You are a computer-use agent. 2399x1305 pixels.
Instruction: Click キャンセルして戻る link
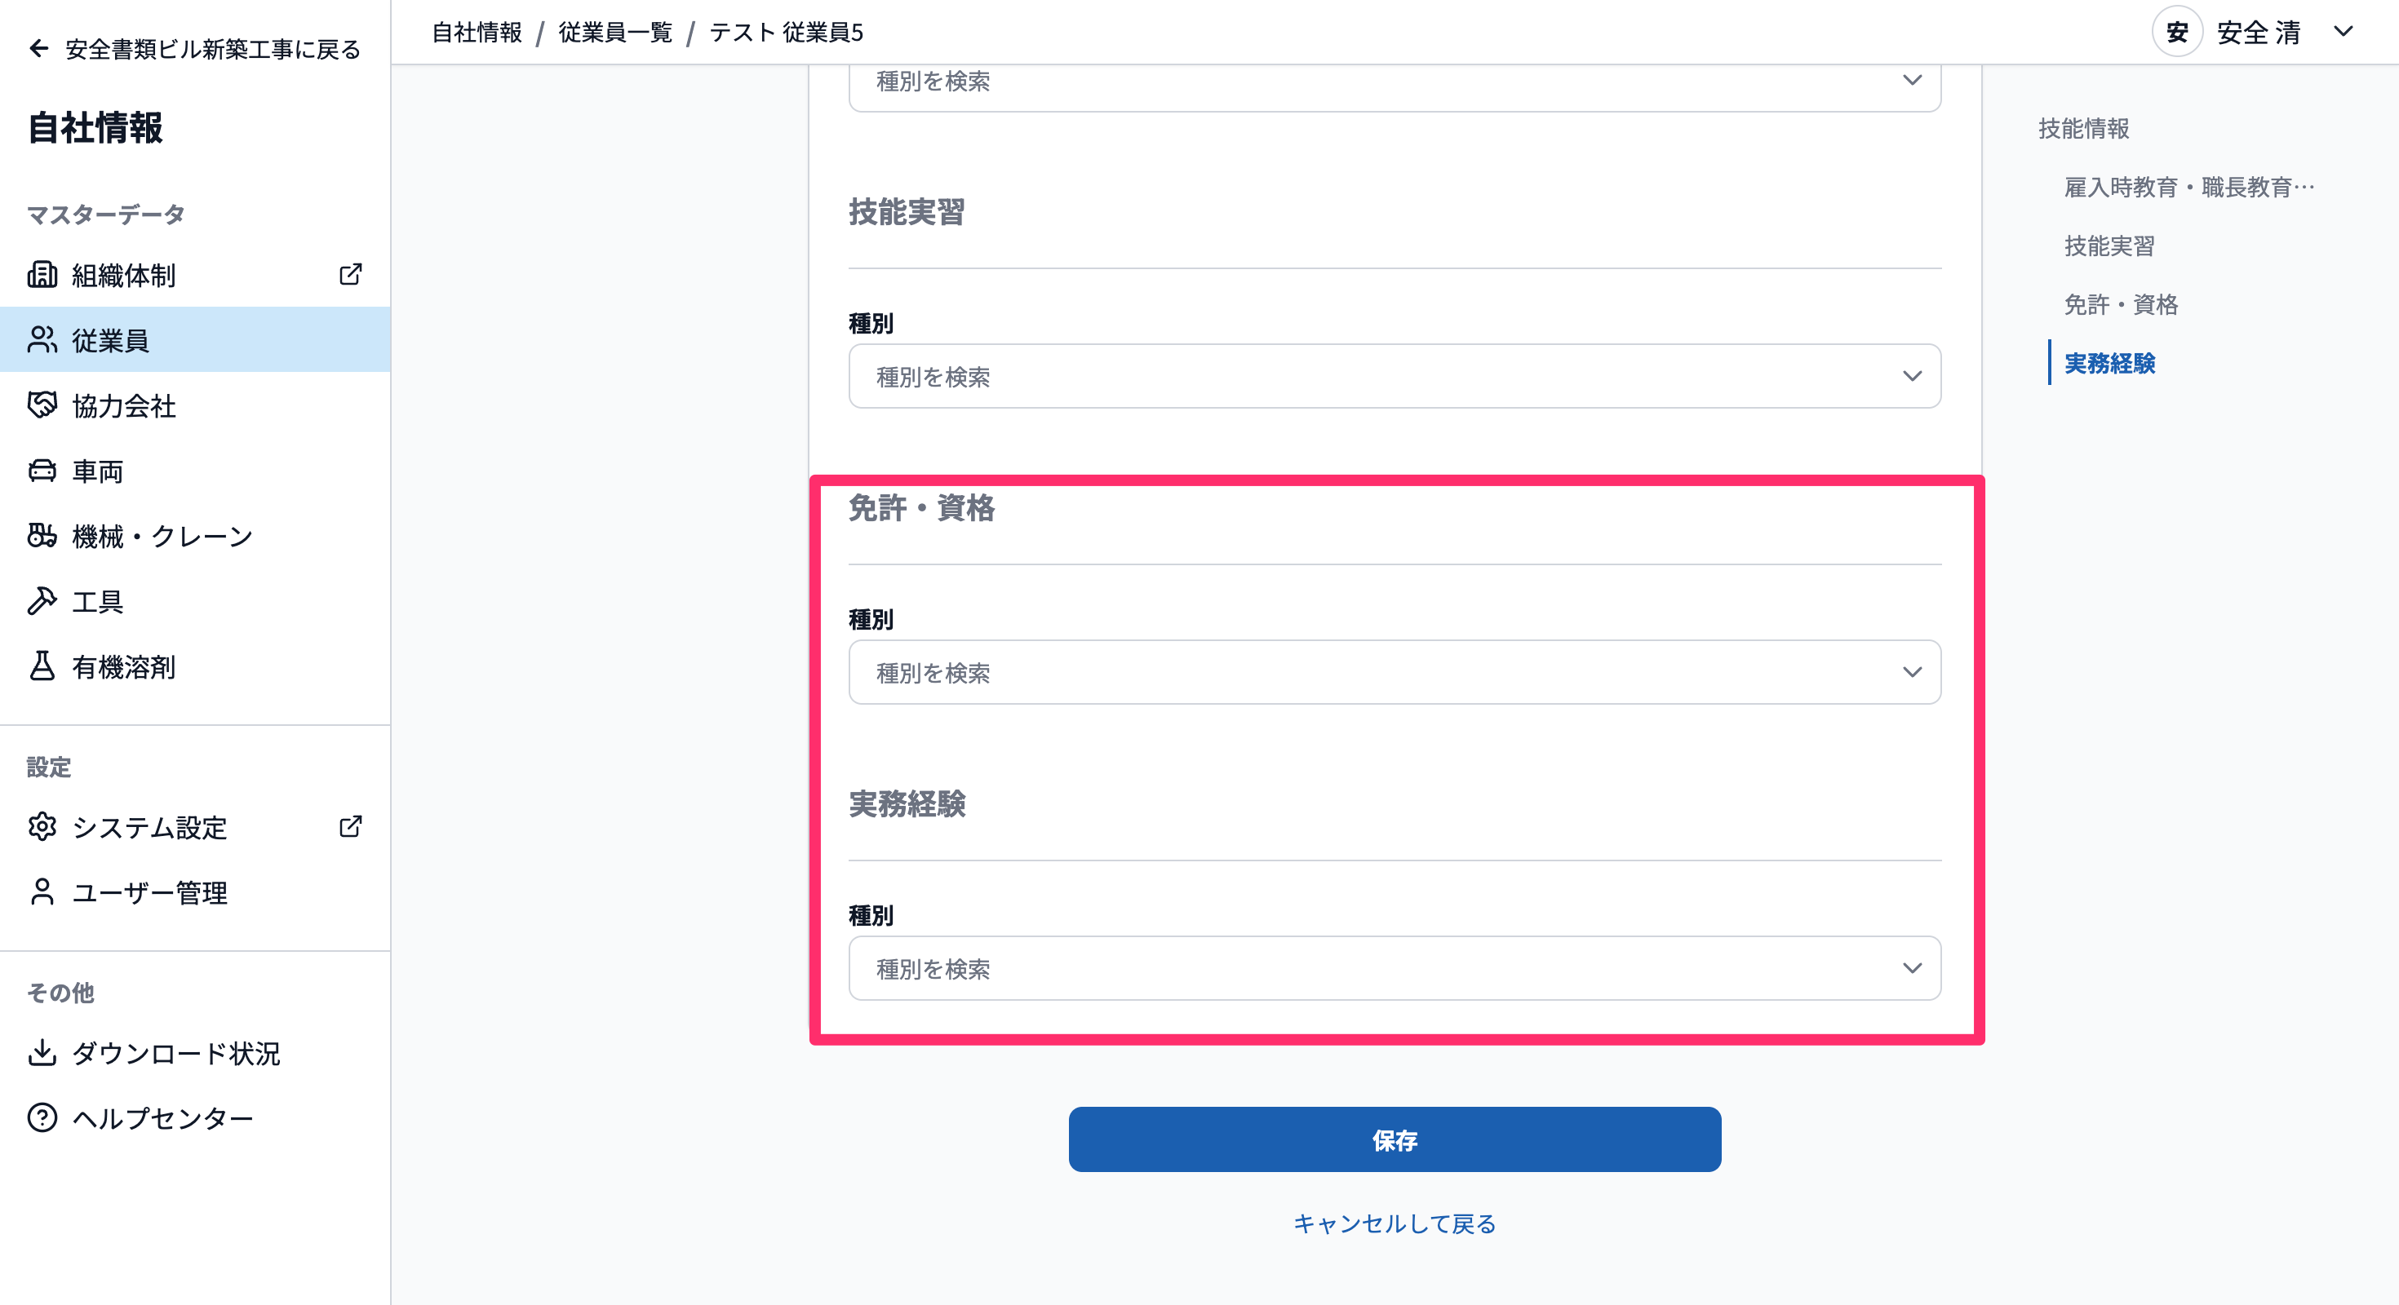[1395, 1224]
